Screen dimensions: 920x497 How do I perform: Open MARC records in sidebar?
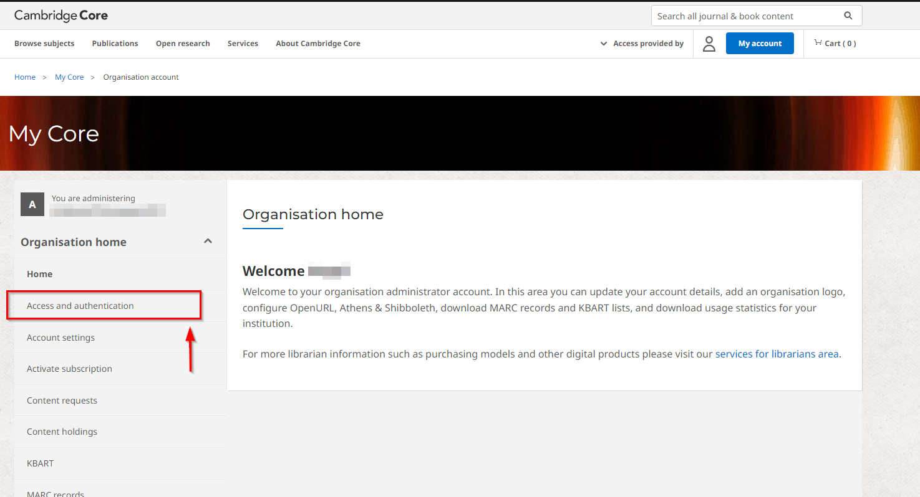point(120,490)
